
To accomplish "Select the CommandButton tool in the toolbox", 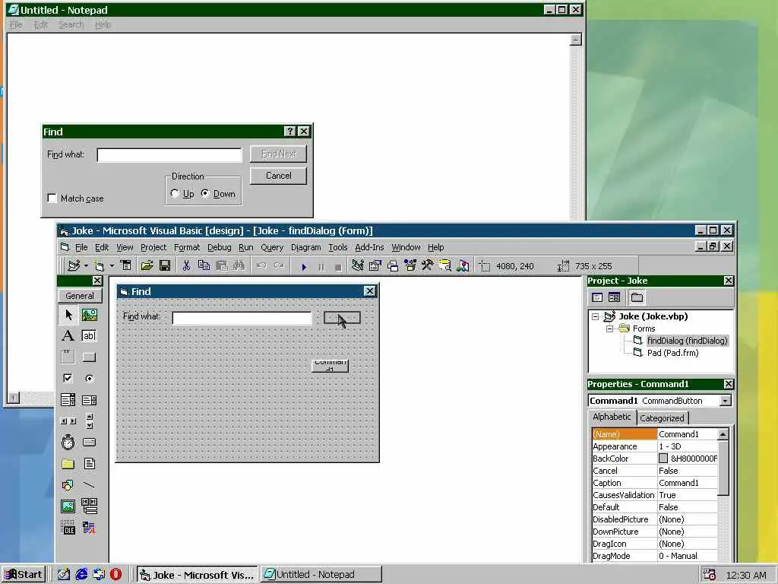I will point(90,357).
